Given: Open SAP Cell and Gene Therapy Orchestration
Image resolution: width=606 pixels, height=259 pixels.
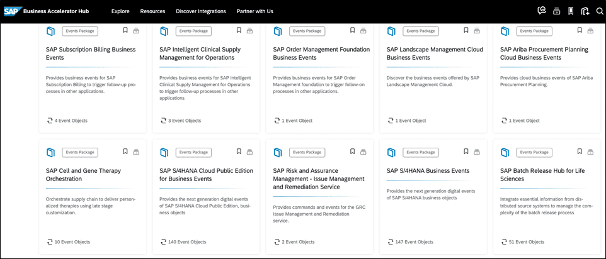Looking at the screenshot, I should click(x=84, y=175).
